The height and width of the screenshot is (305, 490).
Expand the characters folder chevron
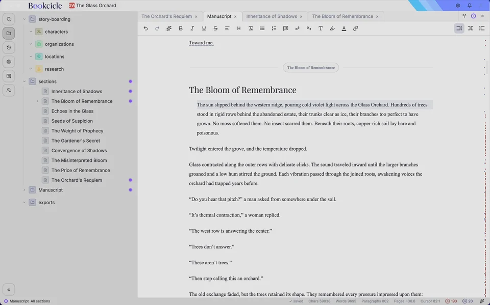tap(31, 32)
